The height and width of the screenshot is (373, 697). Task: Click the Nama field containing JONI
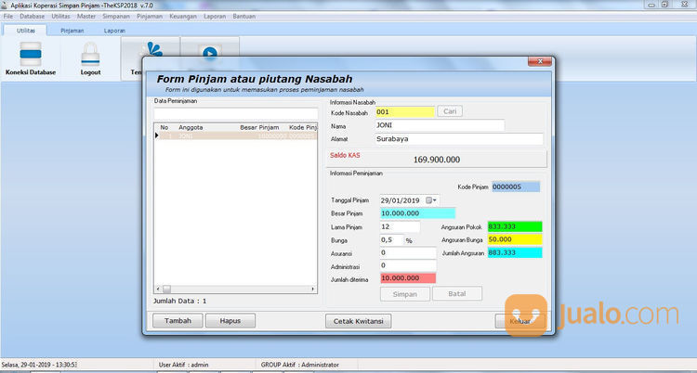click(x=440, y=125)
